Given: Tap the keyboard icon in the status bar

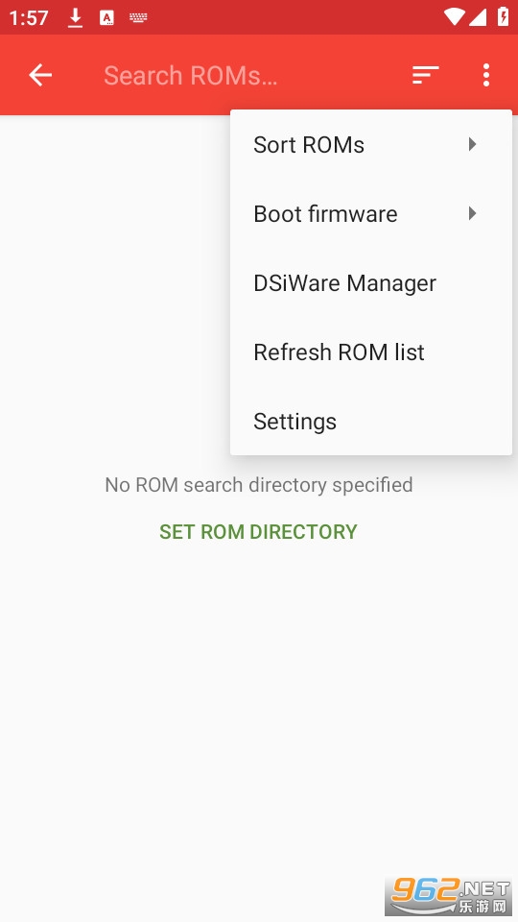Looking at the screenshot, I should (138, 18).
